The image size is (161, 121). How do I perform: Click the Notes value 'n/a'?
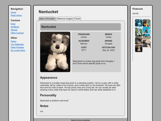41,111
